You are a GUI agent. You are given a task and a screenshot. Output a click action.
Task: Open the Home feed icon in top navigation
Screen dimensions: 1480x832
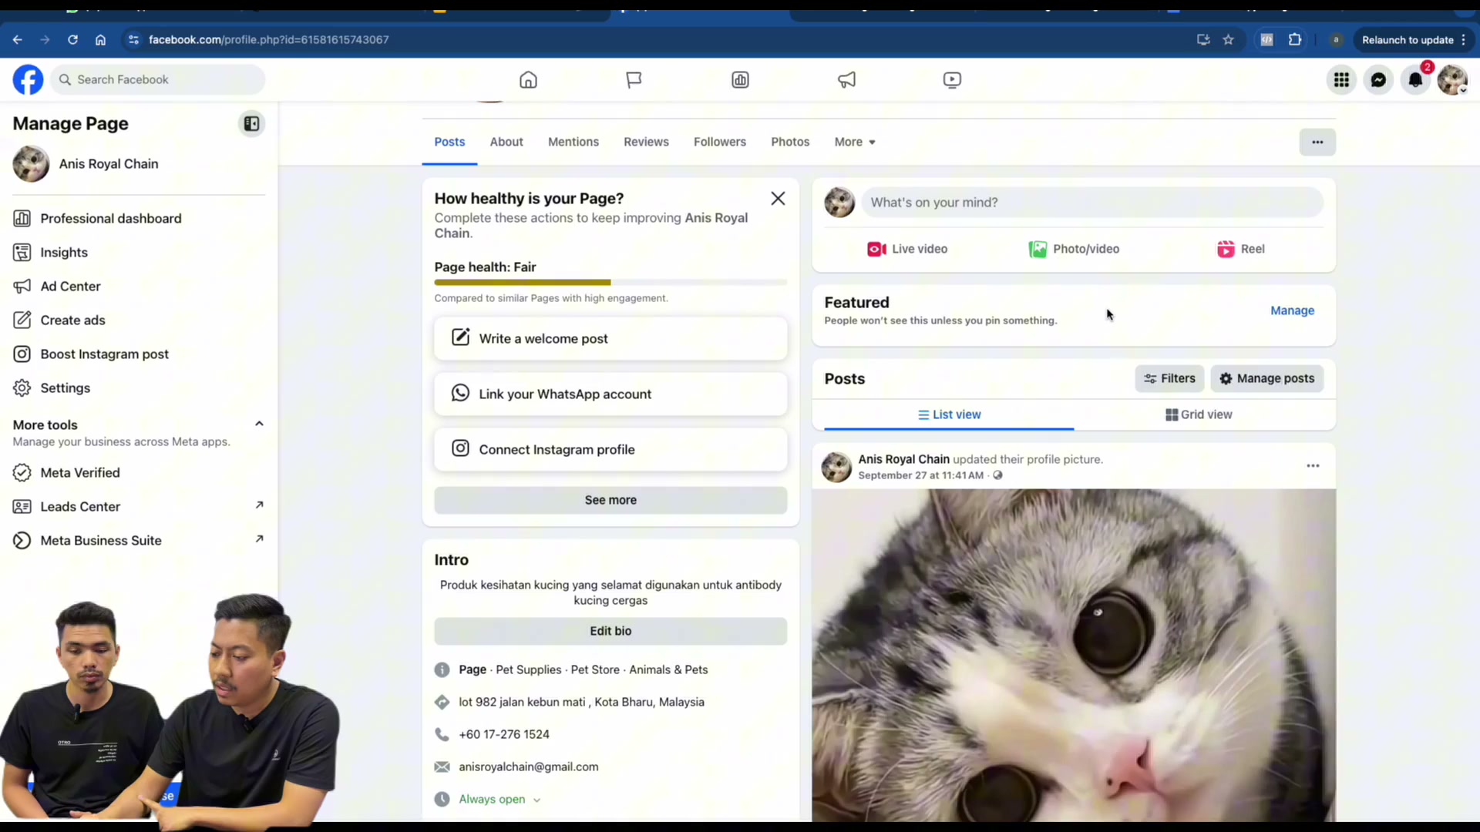pyautogui.click(x=528, y=80)
